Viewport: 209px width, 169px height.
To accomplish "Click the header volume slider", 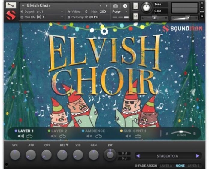I will tap(185, 18).
